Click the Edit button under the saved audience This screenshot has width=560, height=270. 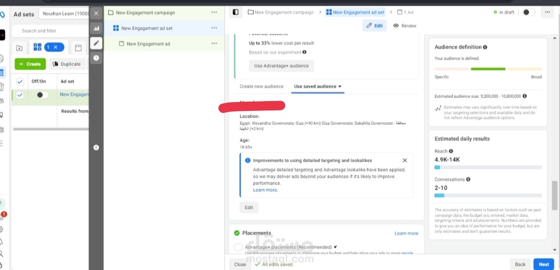click(x=249, y=207)
